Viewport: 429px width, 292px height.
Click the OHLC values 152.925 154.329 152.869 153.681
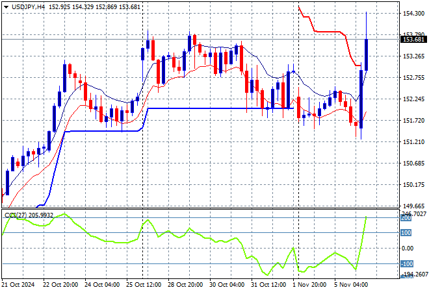pyautogui.click(x=94, y=7)
